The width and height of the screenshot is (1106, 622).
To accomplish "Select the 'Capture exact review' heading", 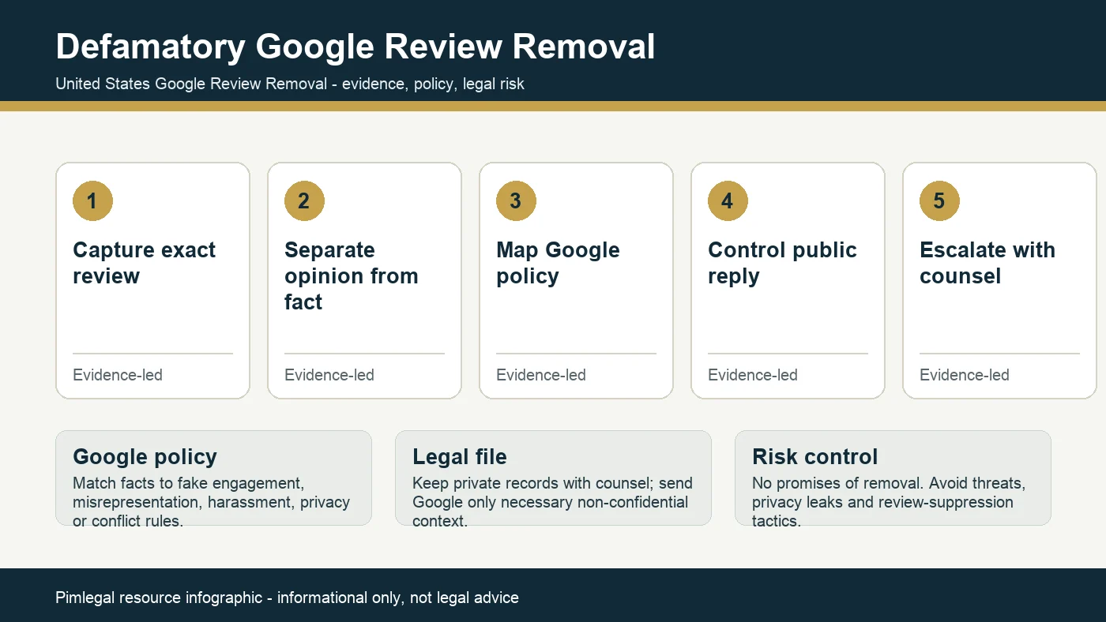I will [x=144, y=263].
